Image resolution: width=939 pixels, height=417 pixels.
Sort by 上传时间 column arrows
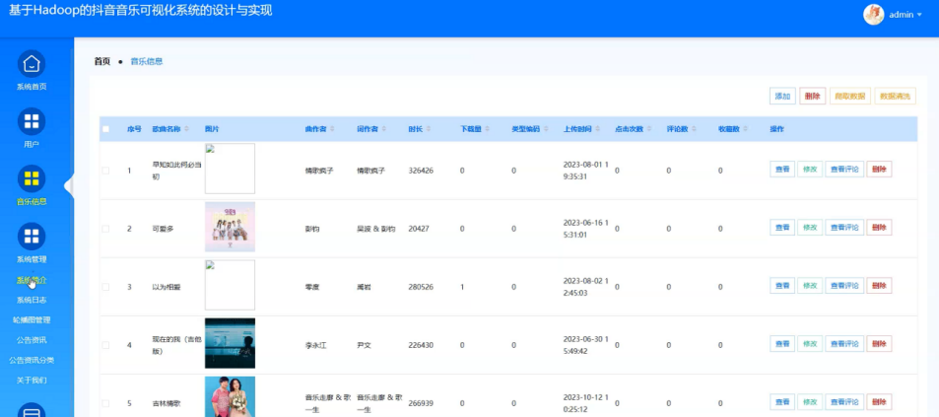[597, 129]
